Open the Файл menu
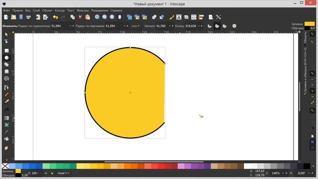 (6, 10)
